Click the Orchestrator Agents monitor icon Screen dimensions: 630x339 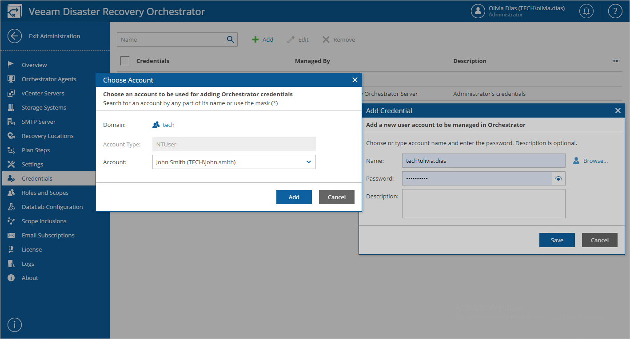(12, 79)
